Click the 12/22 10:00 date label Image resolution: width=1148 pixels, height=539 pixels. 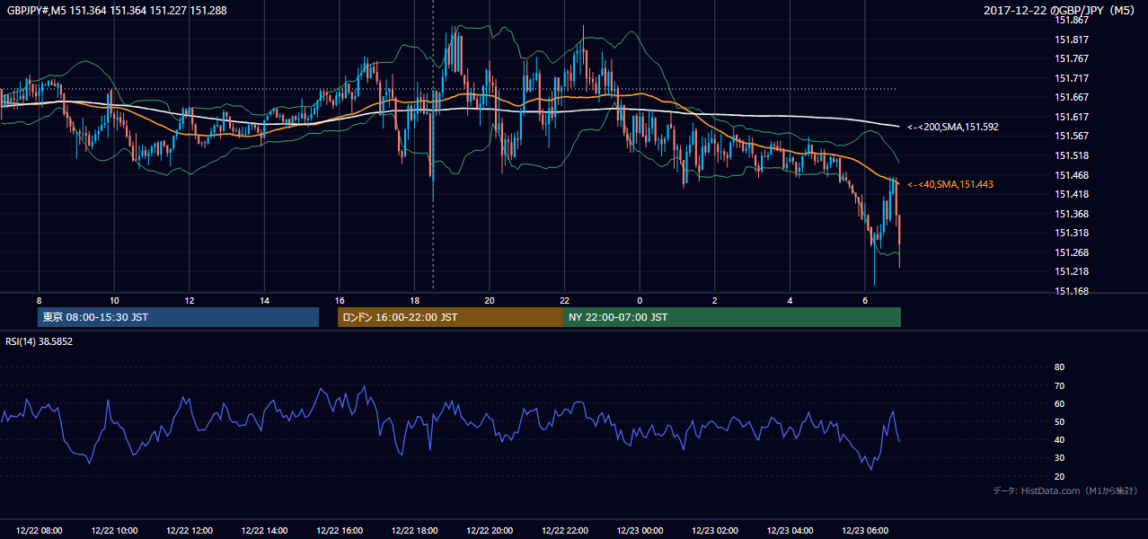[114, 531]
